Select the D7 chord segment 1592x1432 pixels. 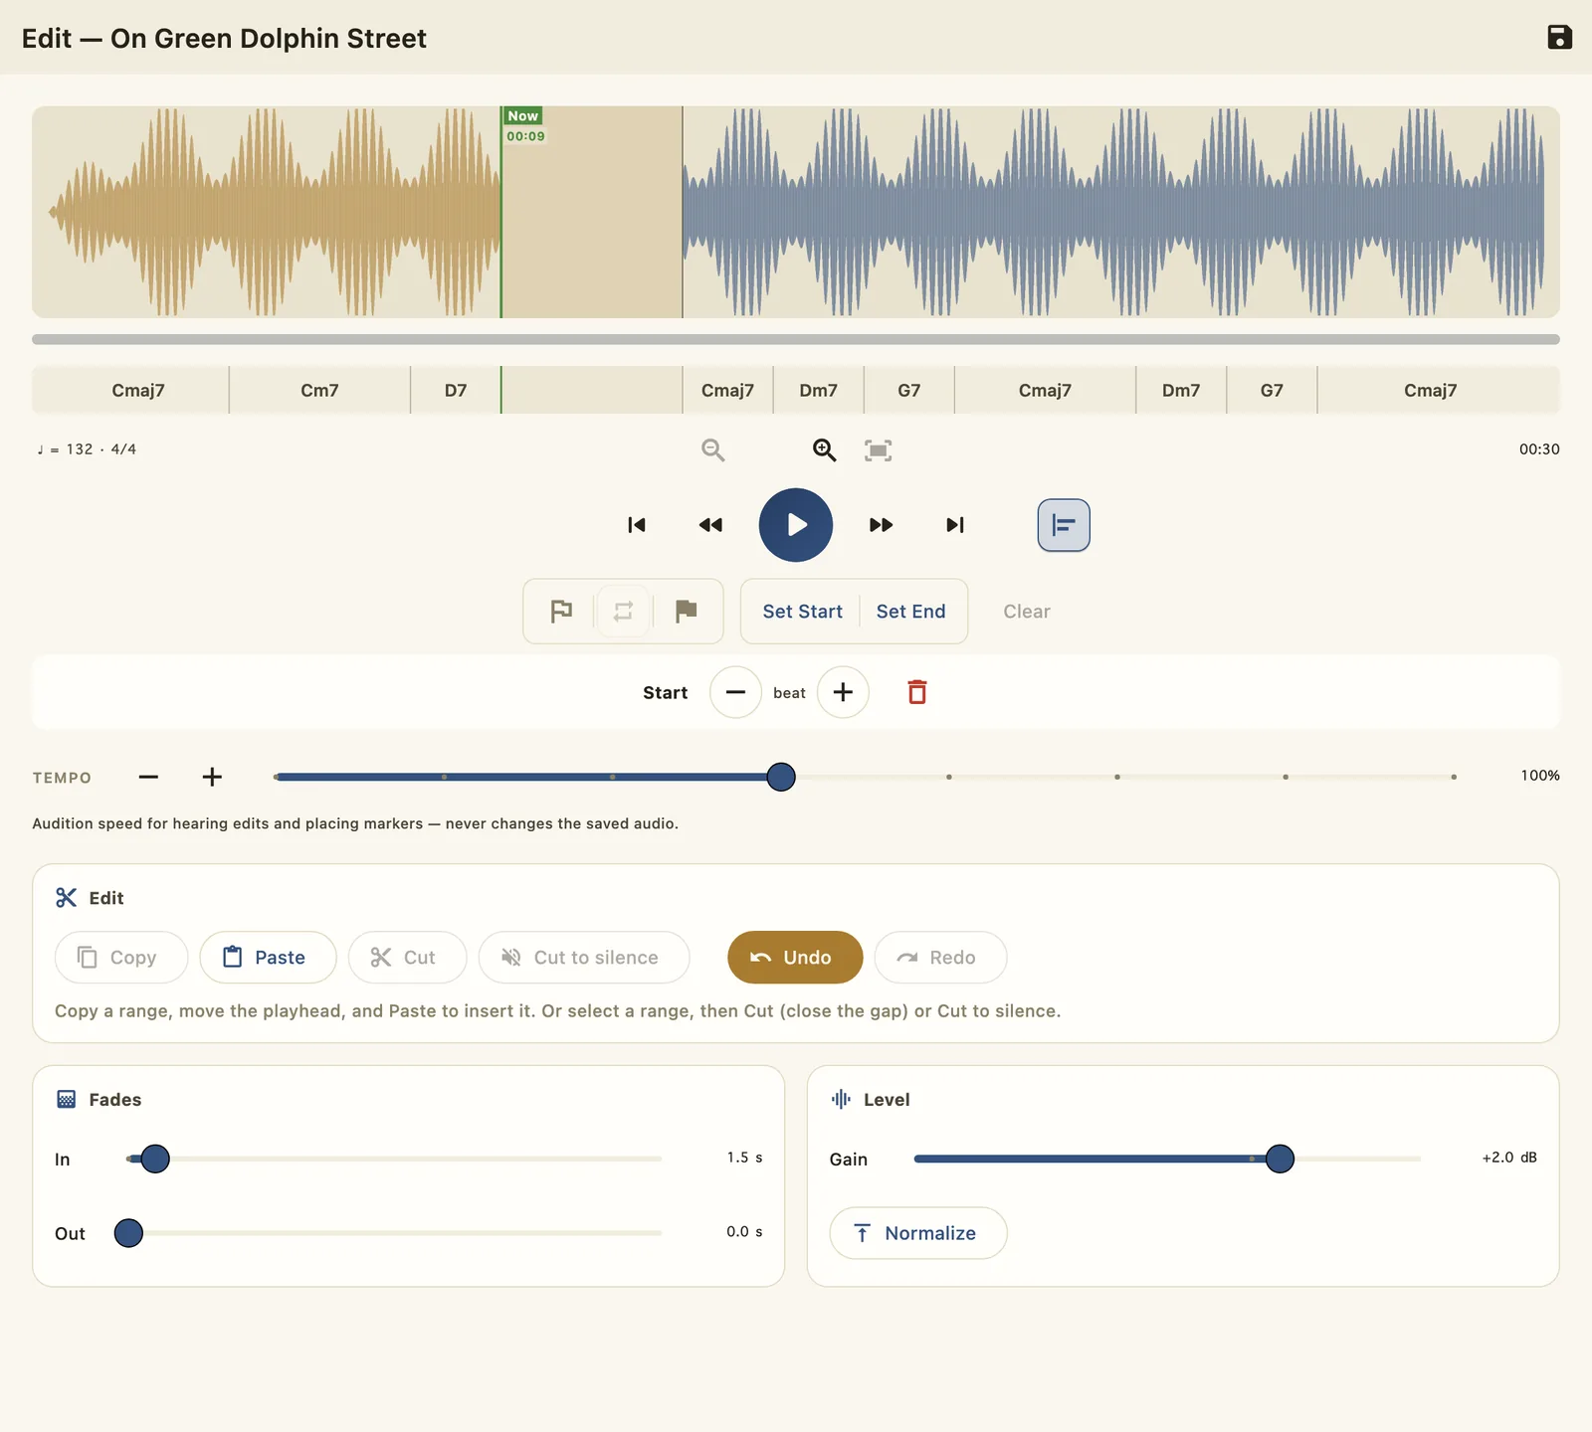pyautogui.click(x=456, y=391)
